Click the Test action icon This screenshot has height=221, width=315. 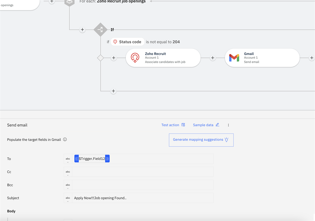tap(183, 125)
